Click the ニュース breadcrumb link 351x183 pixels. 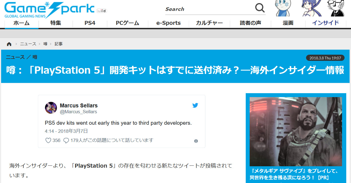tap(28, 44)
